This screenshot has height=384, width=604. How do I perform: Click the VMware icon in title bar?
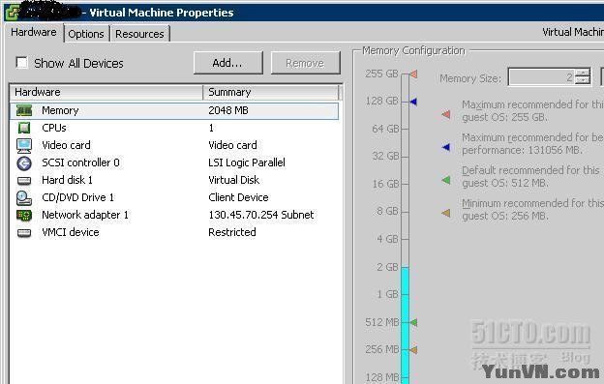13,13
